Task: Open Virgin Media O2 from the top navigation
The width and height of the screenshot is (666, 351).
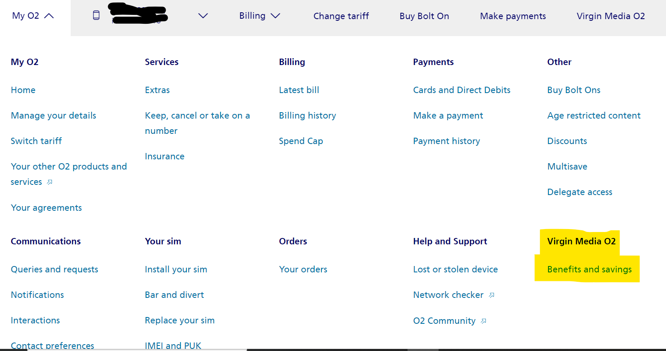Action: click(611, 16)
